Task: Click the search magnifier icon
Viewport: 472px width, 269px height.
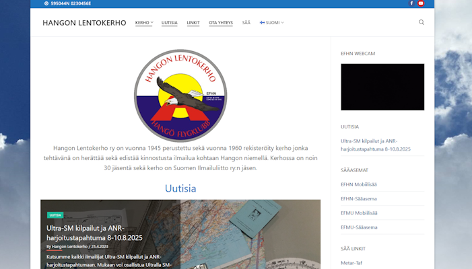Action: pyautogui.click(x=422, y=22)
